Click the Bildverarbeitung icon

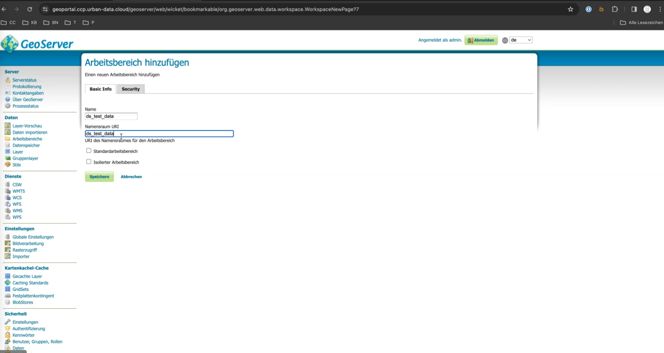coord(8,243)
